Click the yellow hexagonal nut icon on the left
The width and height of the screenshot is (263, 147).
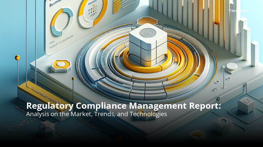tap(61, 64)
